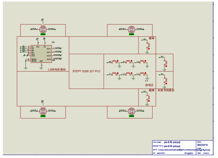Viewport: 218px width, 158px height.
Task: Click the I1.1 push button switch
Action: tap(115, 74)
